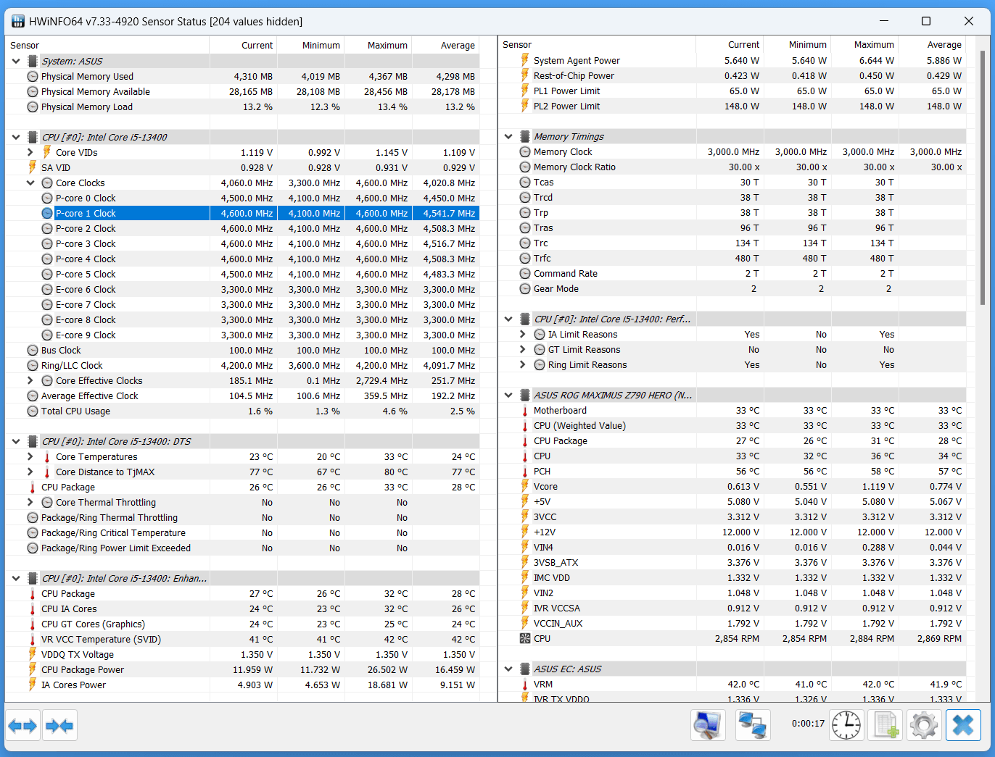The width and height of the screenshot is (995, 757).
Task: Open the monitor with magnifier icon
Action: click(x=708, y=724)
